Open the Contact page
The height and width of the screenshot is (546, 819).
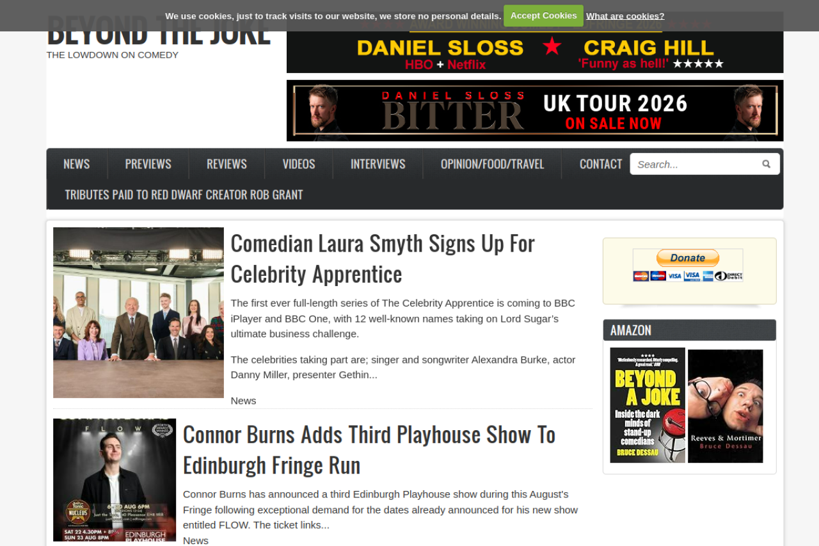coord(601,164)
